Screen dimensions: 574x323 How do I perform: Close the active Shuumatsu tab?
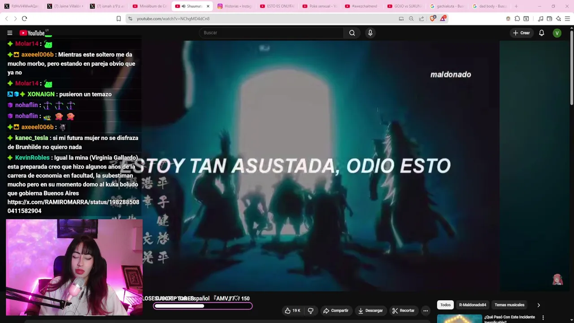(x=208, y=6)
